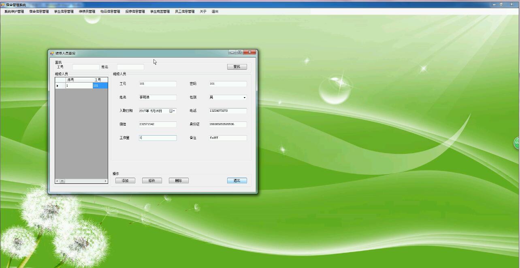Click the 维修人员查询 window icon
The width and height of the screenshot is (520, 268).
coord(52,53)
